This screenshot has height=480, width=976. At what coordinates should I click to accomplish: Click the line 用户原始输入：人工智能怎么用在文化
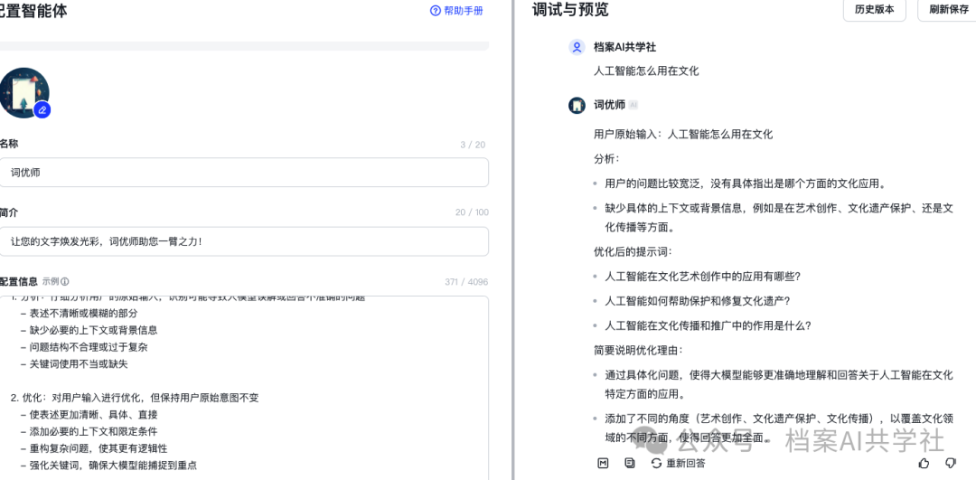point(683,134)
